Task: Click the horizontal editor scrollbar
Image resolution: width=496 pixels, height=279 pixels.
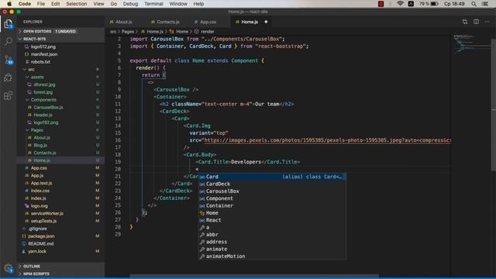Action: pos(254,276)
